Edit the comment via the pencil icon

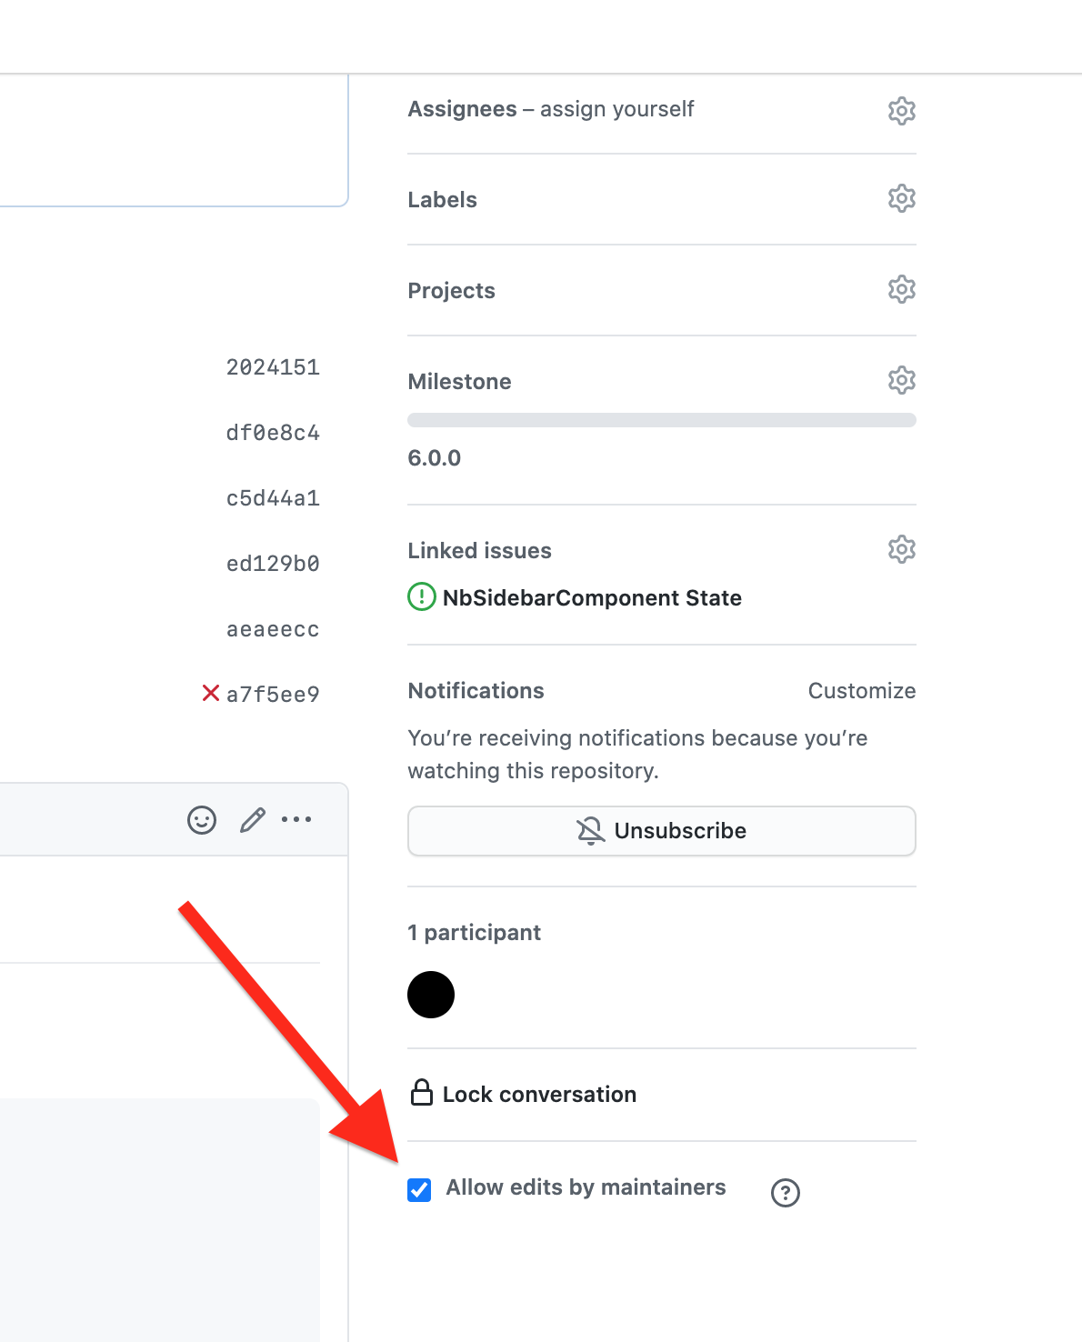253,820
